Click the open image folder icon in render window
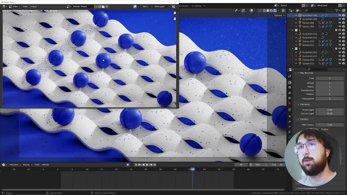The height and width of the screenshot is (195, 347). click(x=103, y=6)
